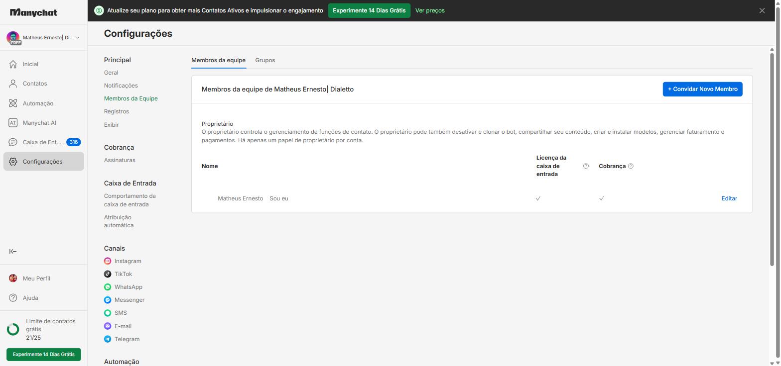Open Atribuição automática settings
Image resolution: width=781 pixels, height=366 pixels.
pos(119,221)
